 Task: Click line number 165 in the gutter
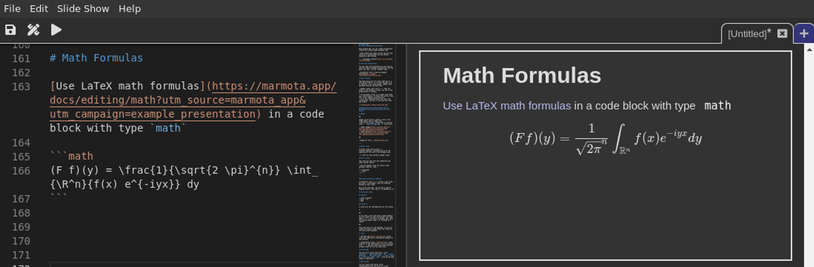click(21, 157)
